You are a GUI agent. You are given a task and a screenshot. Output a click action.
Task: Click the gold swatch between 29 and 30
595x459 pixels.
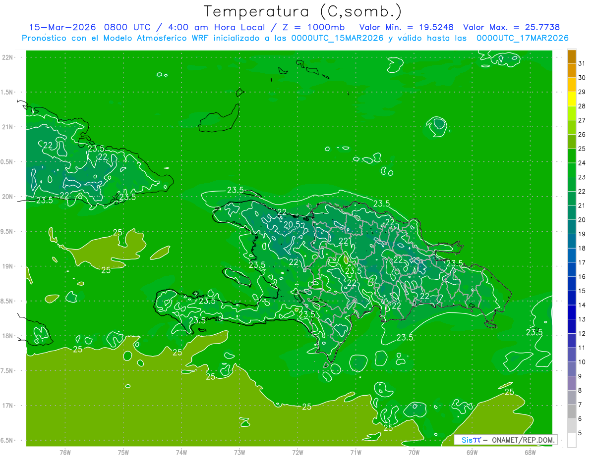click(572, 85)
